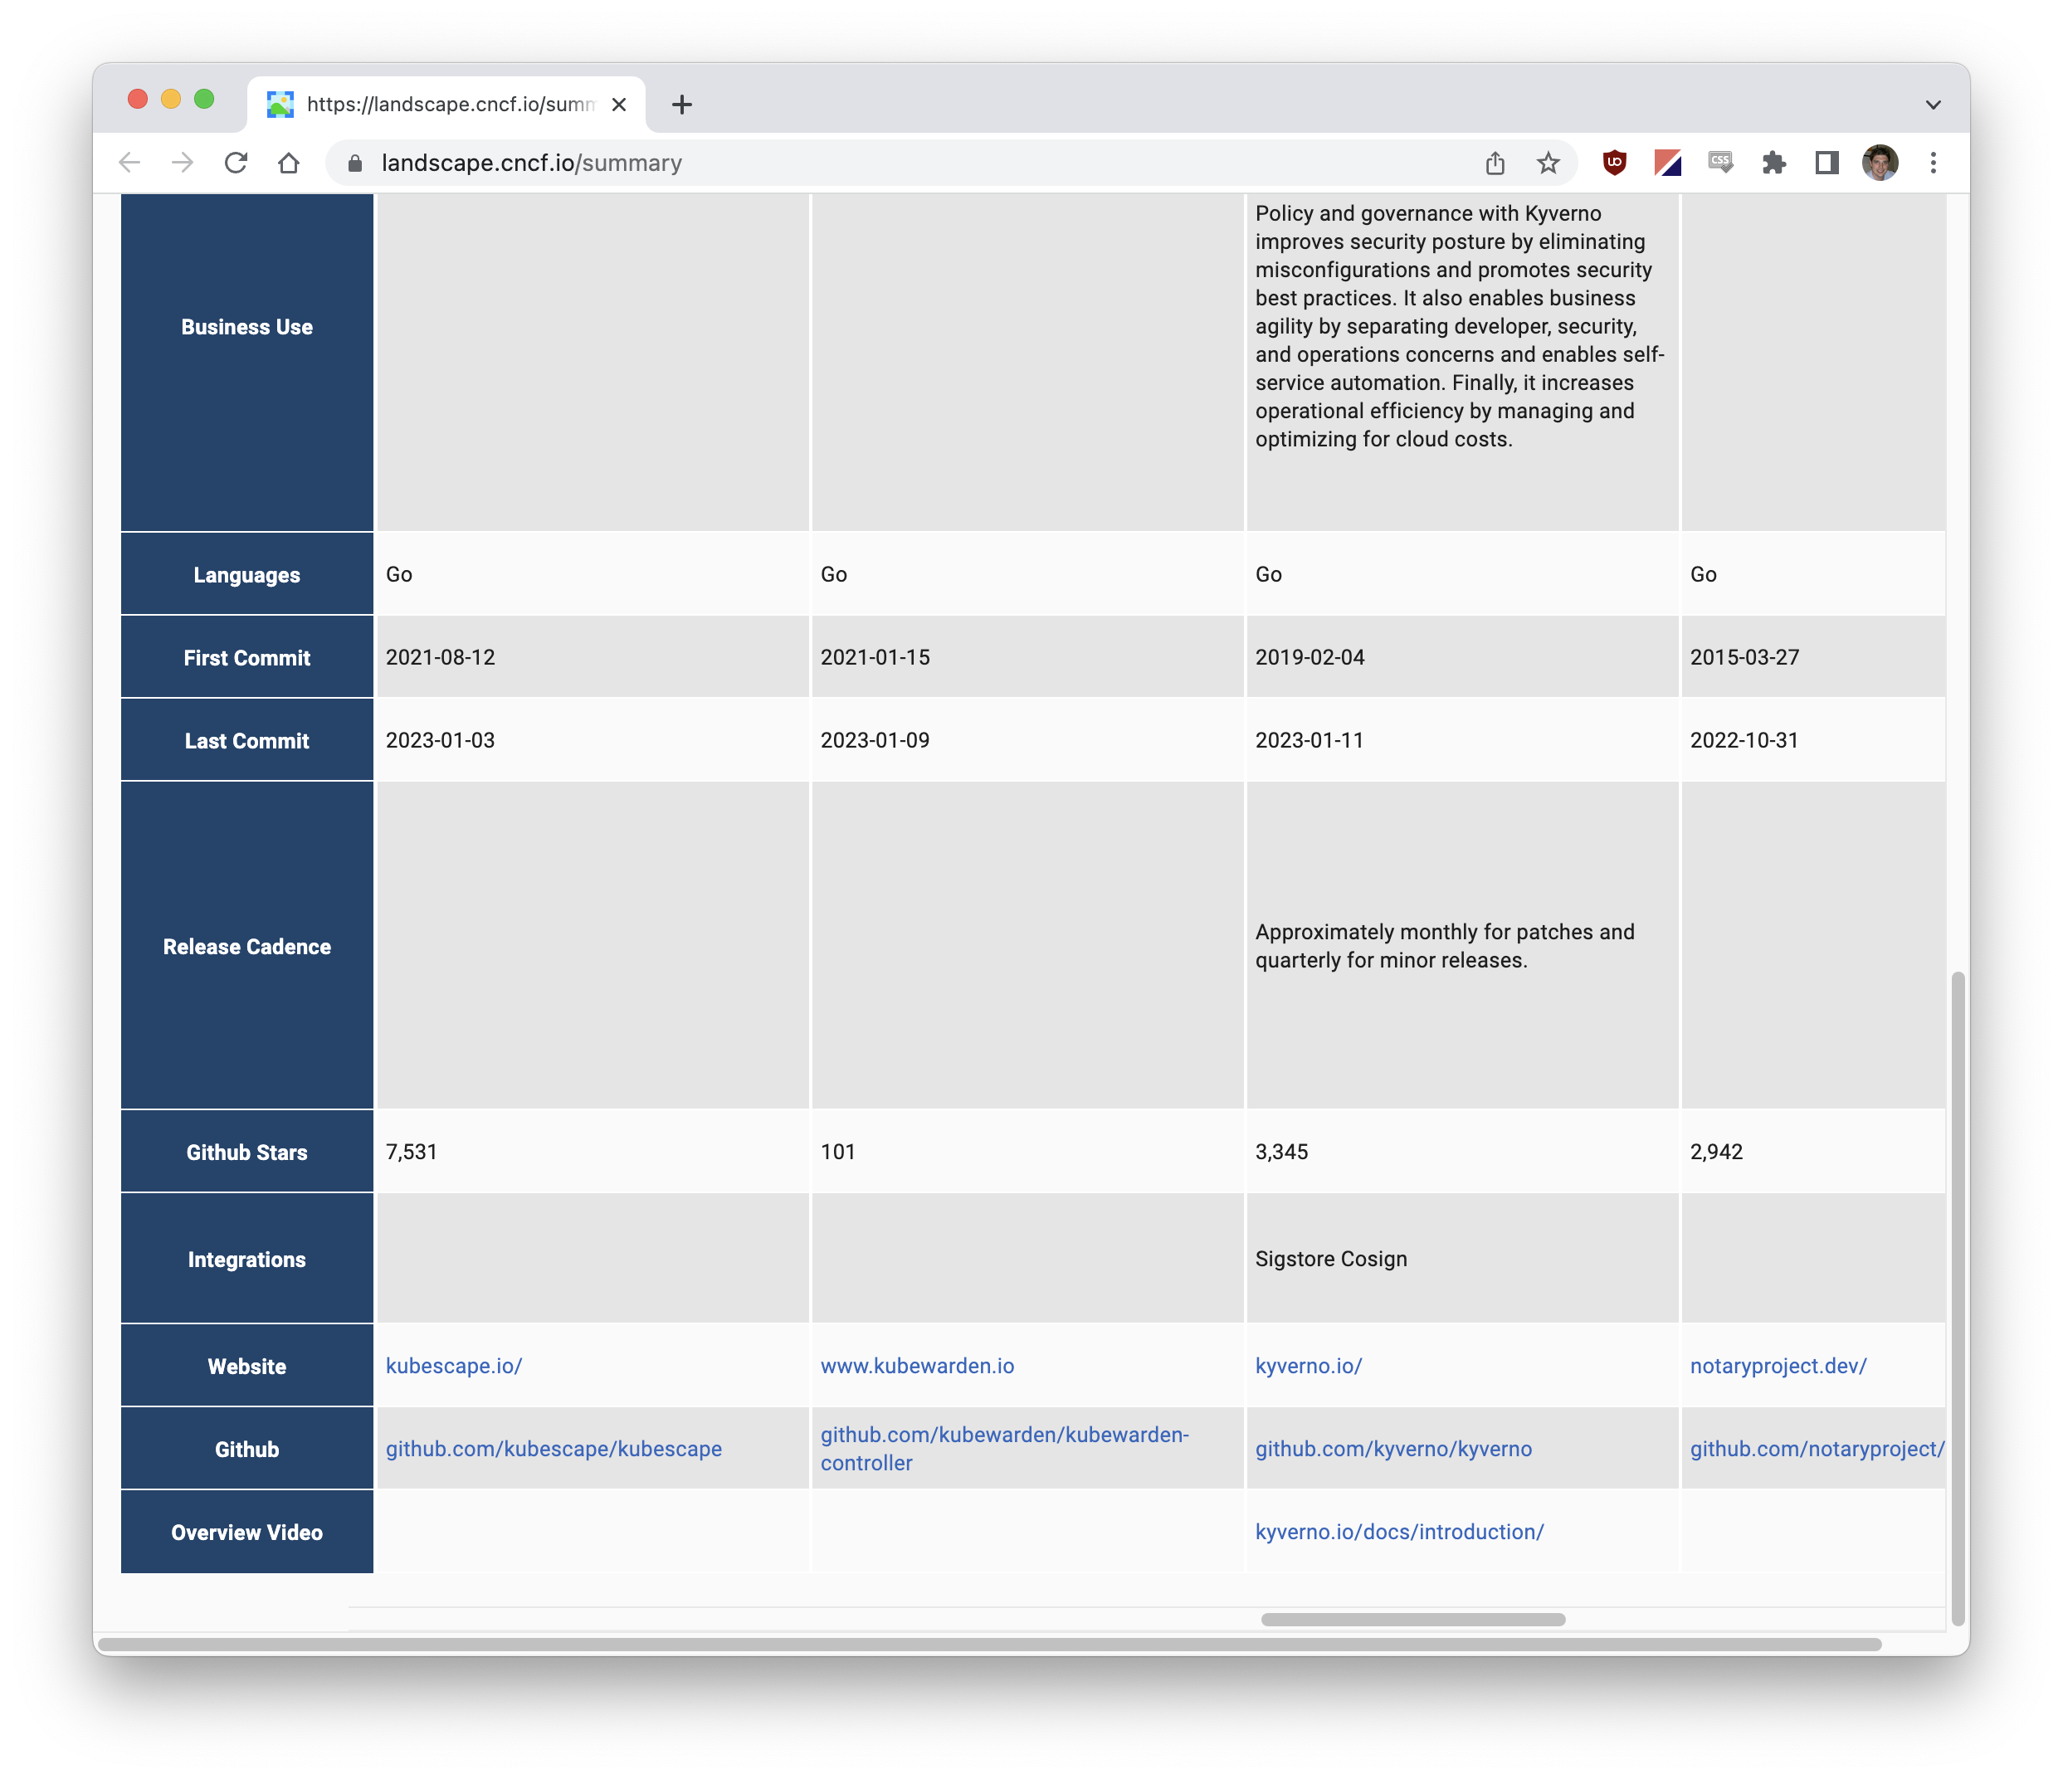The width and height of the screenshot is (2063, 1779).
Task: Bookmark the page using the star icon
Action: click(x=1548, y=163)
